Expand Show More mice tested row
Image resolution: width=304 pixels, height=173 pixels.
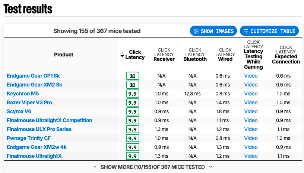coord(153,167)
